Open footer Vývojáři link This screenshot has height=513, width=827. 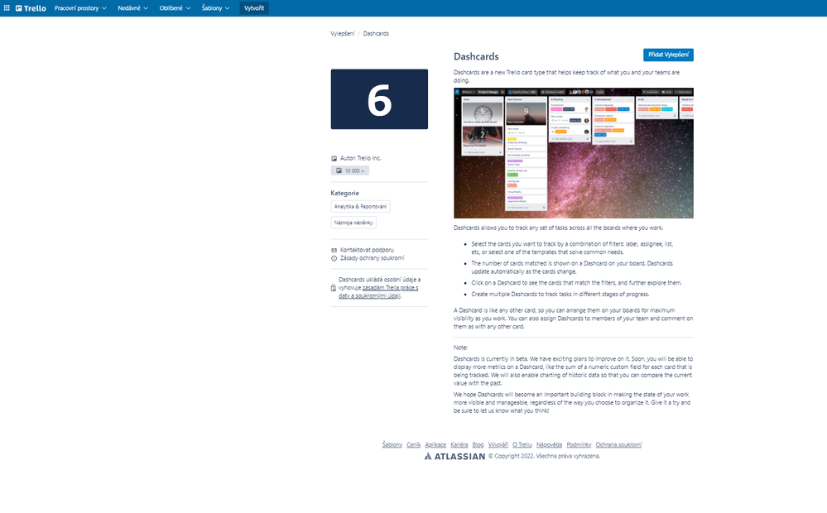(x=498, y=444)
